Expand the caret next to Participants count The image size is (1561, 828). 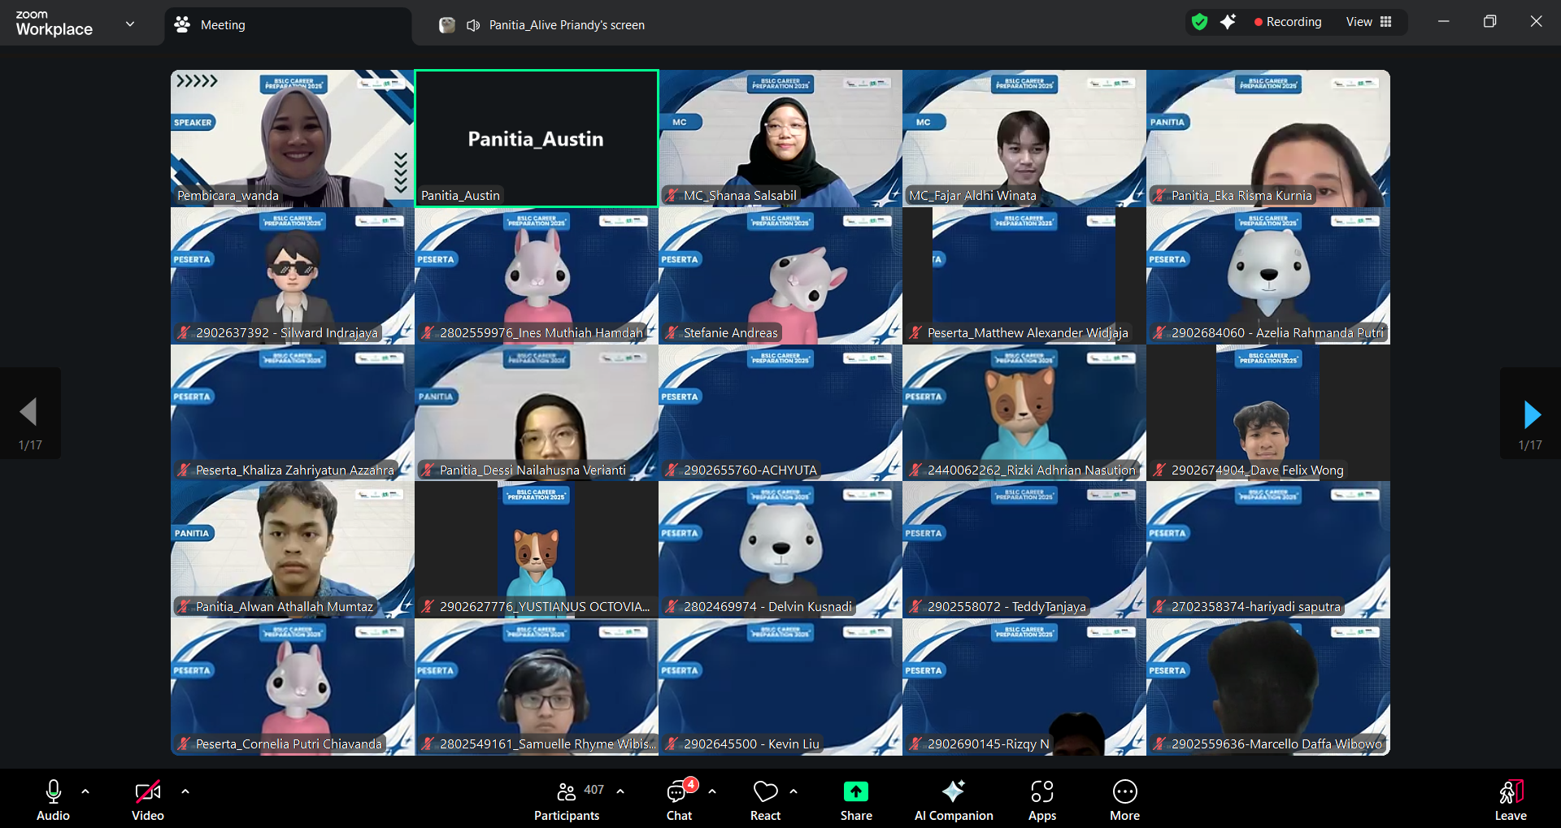(620, 791)
